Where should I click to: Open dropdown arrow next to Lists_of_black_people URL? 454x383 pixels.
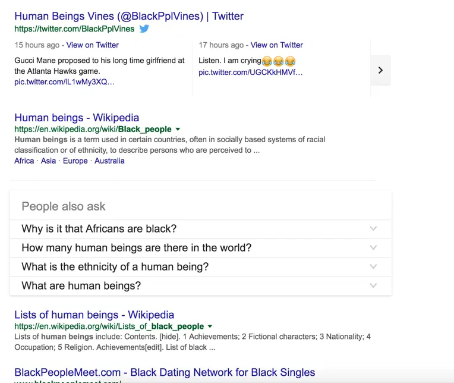pos(210,327)
